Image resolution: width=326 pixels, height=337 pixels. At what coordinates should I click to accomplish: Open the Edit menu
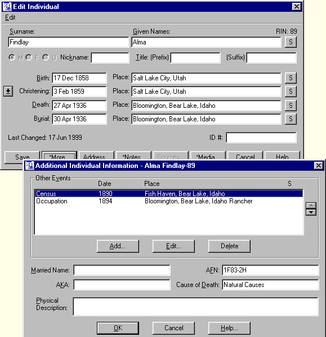click(10, 17)
